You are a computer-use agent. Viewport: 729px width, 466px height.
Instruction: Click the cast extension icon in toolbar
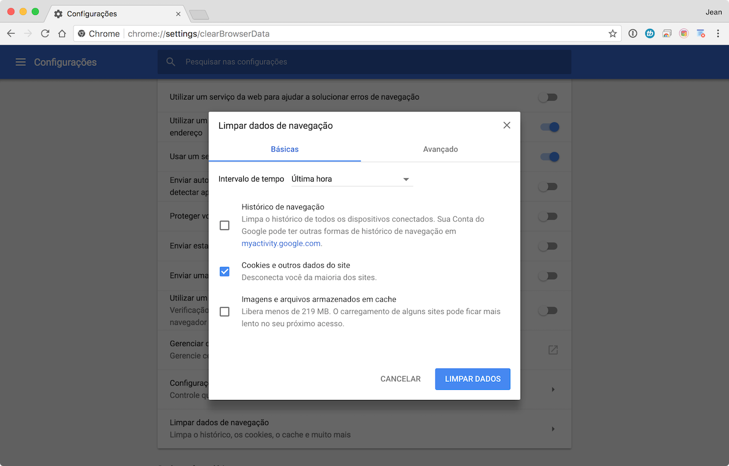pyautogui.click(x=666, y=34)
